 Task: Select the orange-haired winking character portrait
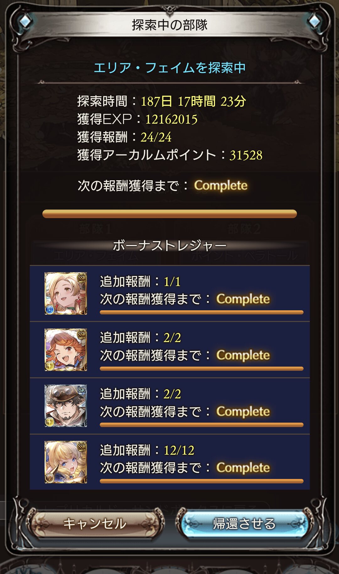[x=66, y=350]
